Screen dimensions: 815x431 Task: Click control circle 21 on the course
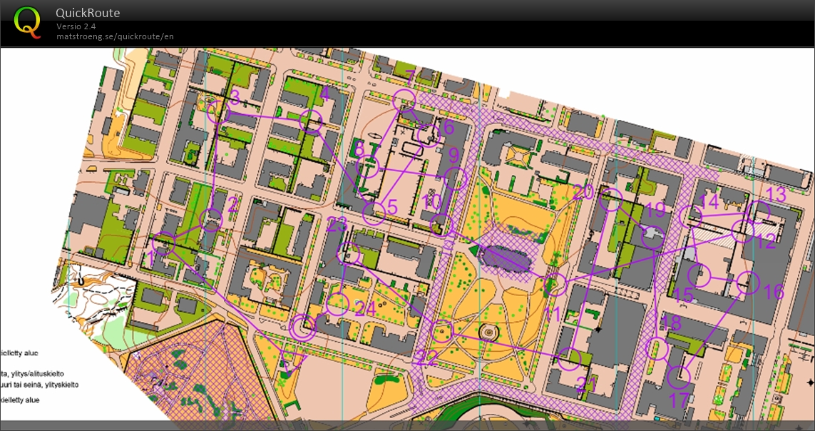568,359
